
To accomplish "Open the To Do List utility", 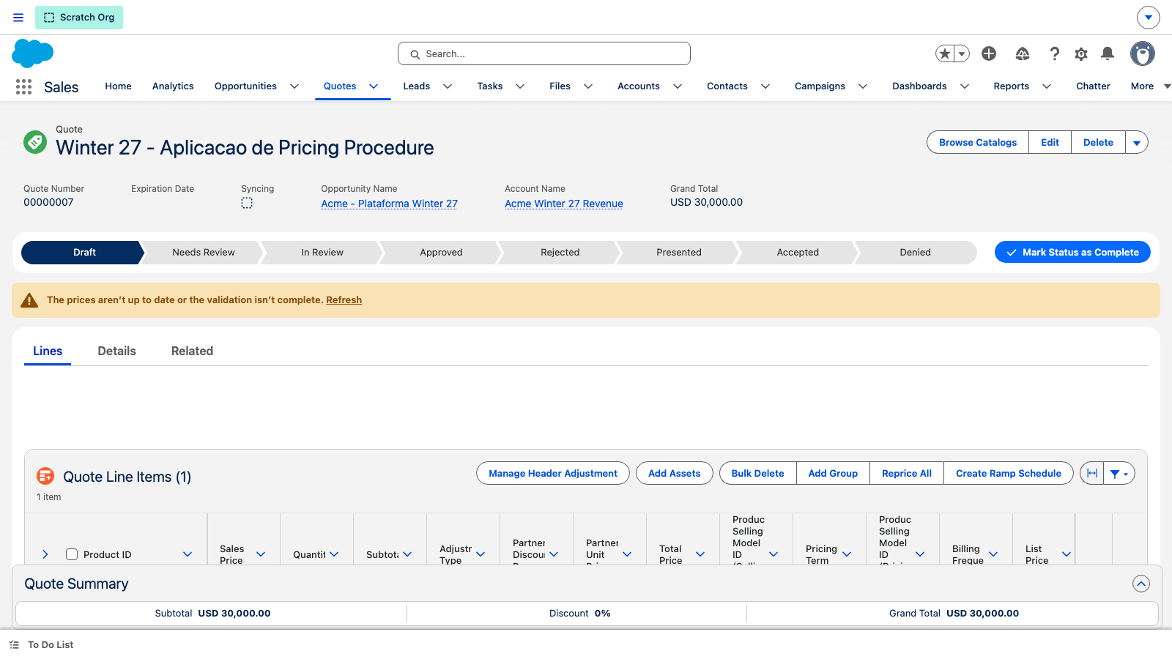I will 42,645.
